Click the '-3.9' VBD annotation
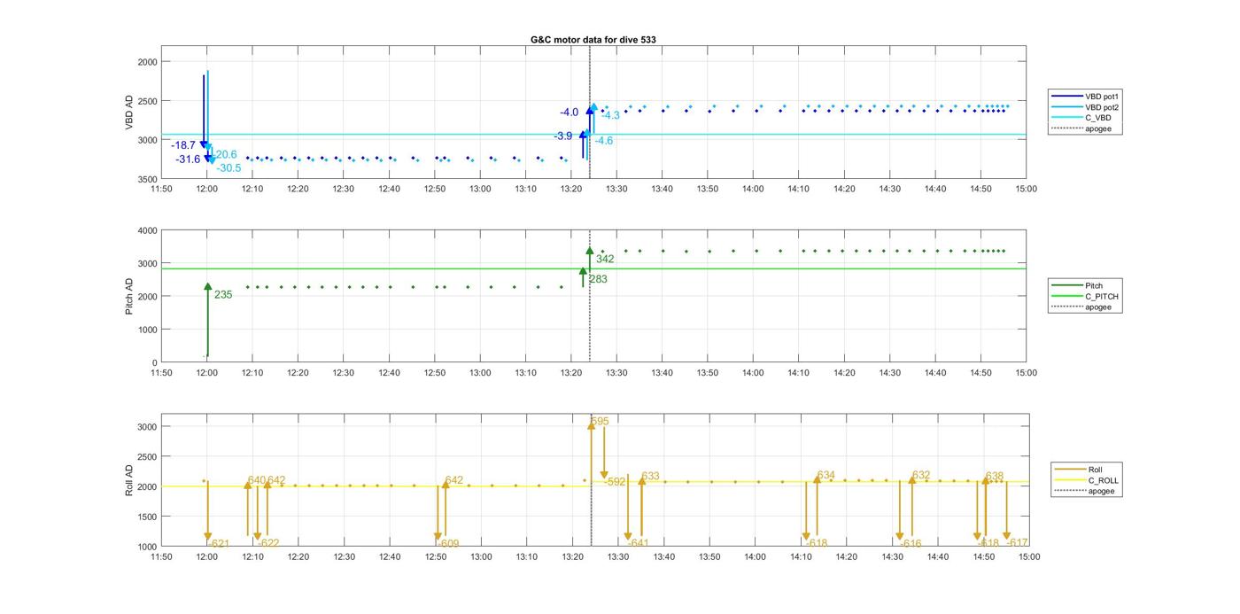Image resolution: width=1240 pixels, height=614 pixels. pos(563,136)
